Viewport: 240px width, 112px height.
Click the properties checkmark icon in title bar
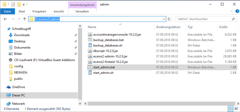(x=13, y=4)
